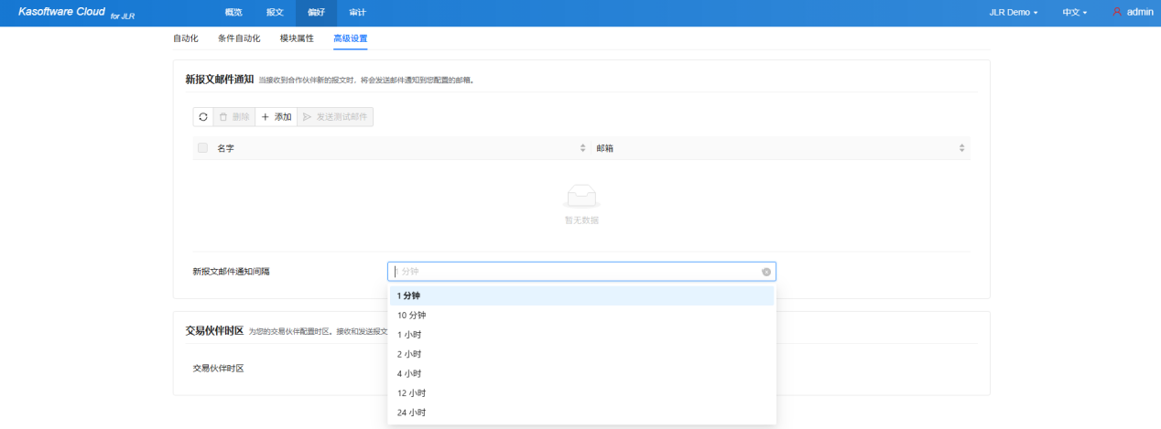1161x429 pixels.
Task: Click the 删除 (delete) button
Action: pos(234,117)
